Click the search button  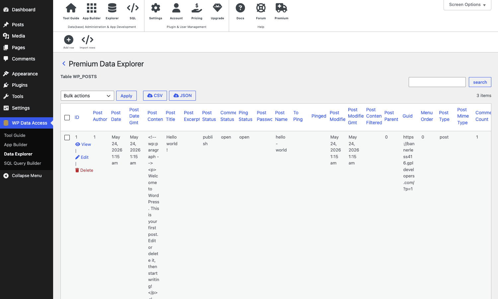pos(480,82)
